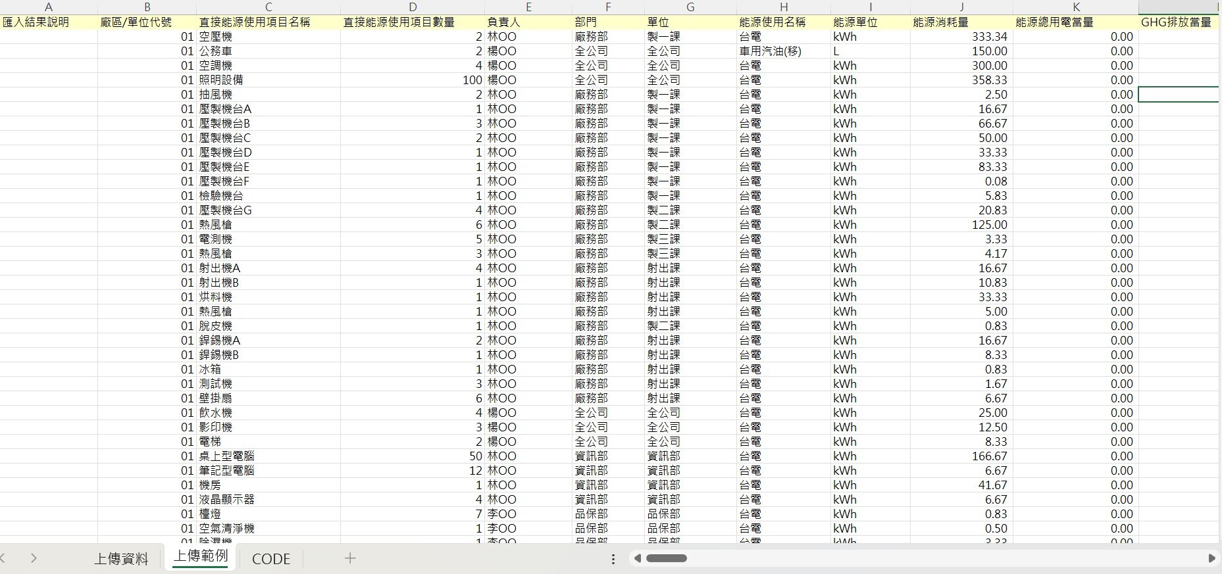The width and height of the screenshot is (1222, 574).
Task: Select column G header
Action: click(x=690, y=7)
